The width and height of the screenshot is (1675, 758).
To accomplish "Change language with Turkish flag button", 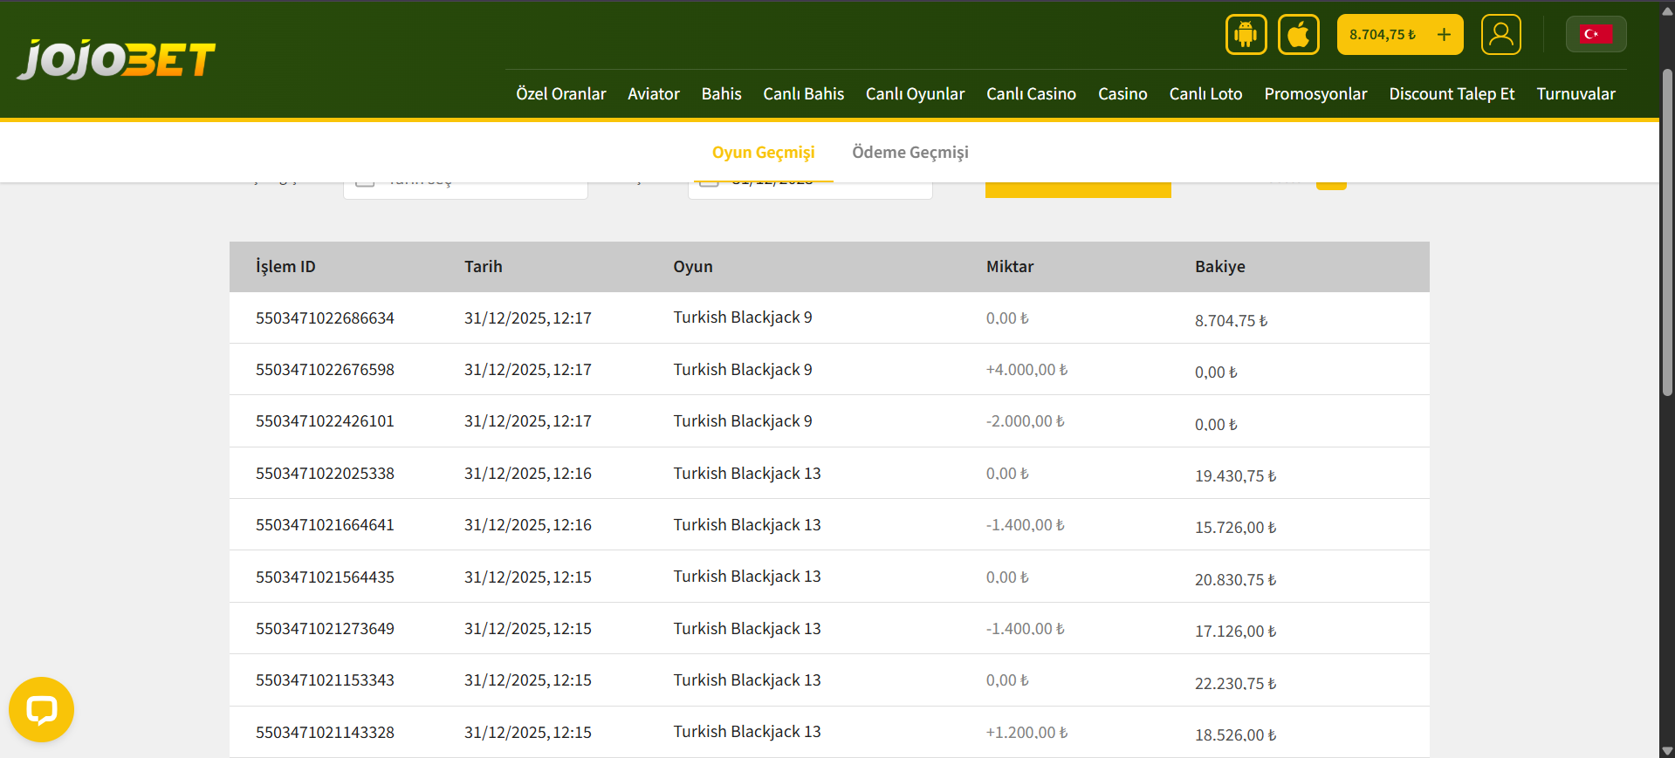I will pos(1596,34).
